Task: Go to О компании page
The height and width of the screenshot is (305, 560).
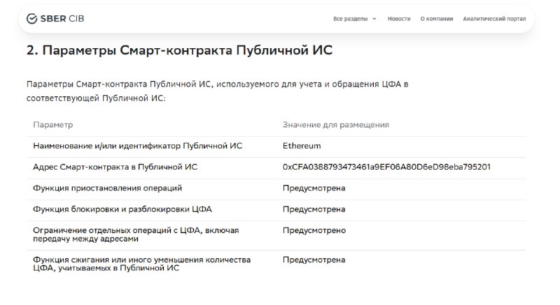Action: click(x=436, y=19)
